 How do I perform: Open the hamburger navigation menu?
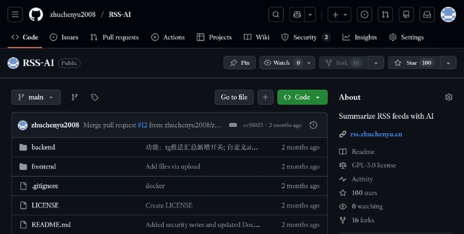point(16,14)
